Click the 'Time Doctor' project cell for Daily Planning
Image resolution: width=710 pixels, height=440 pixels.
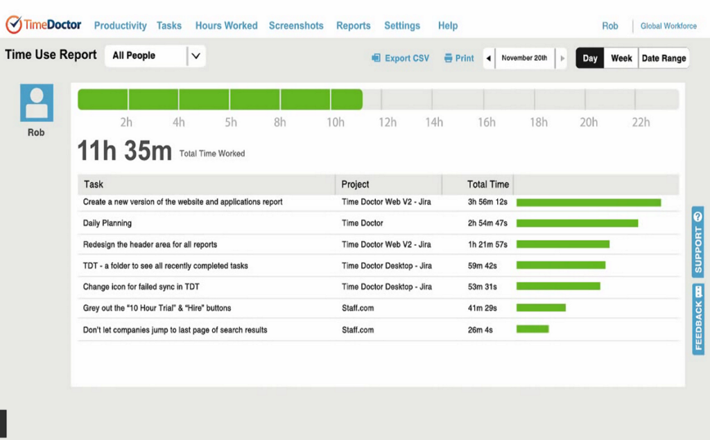coord(362,223)
